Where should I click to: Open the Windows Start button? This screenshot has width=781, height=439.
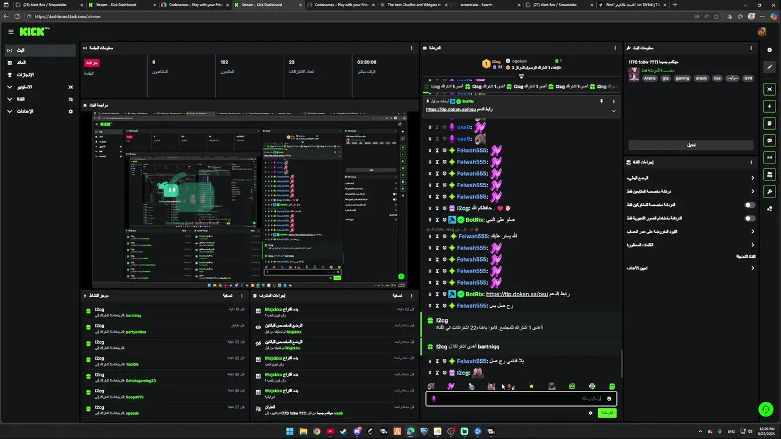tap(289, 432)
